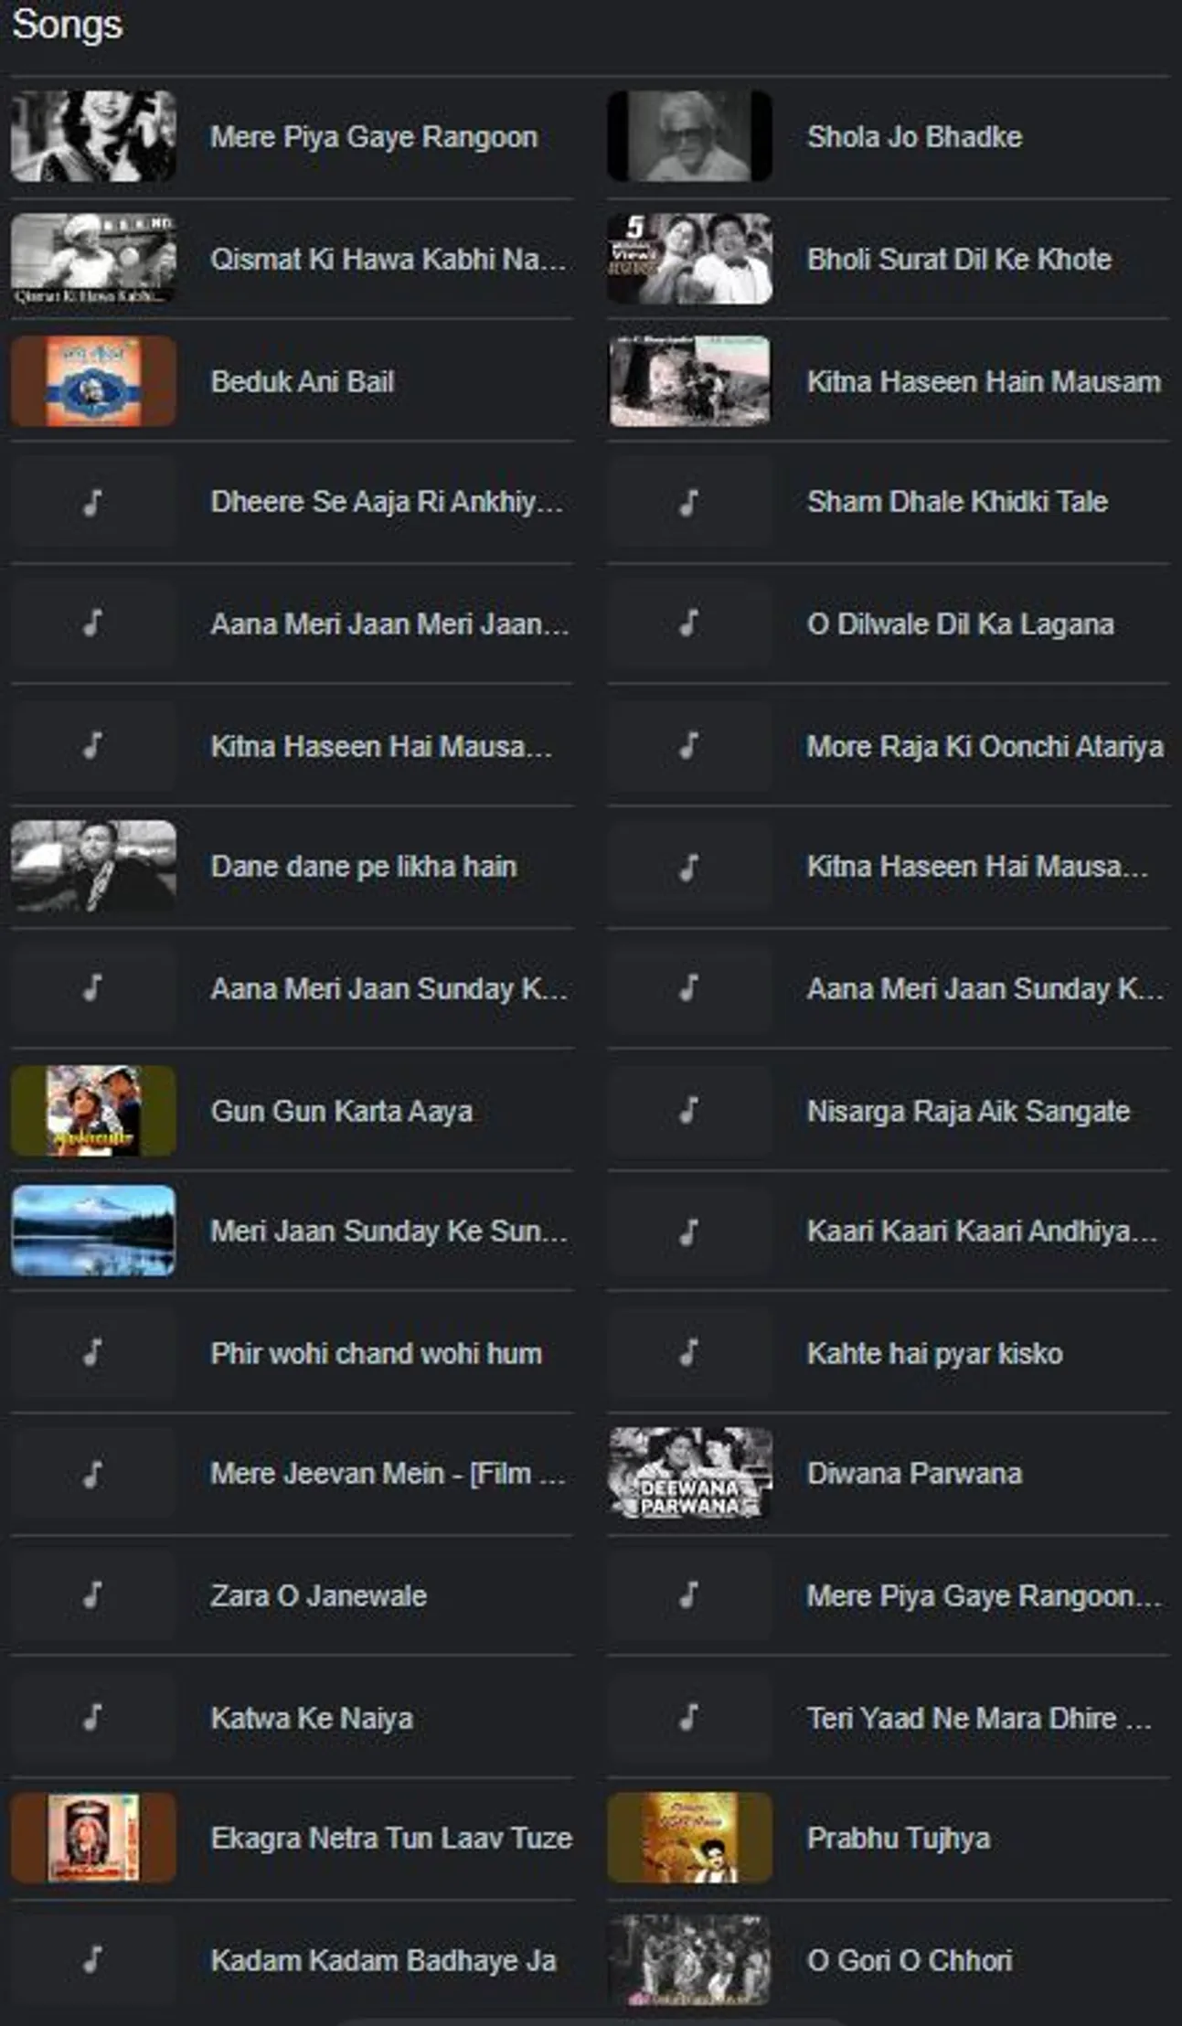Open the Beduk Ani Bail album thumbnail
1182x2026 pixels.
[x=93, y=381]
